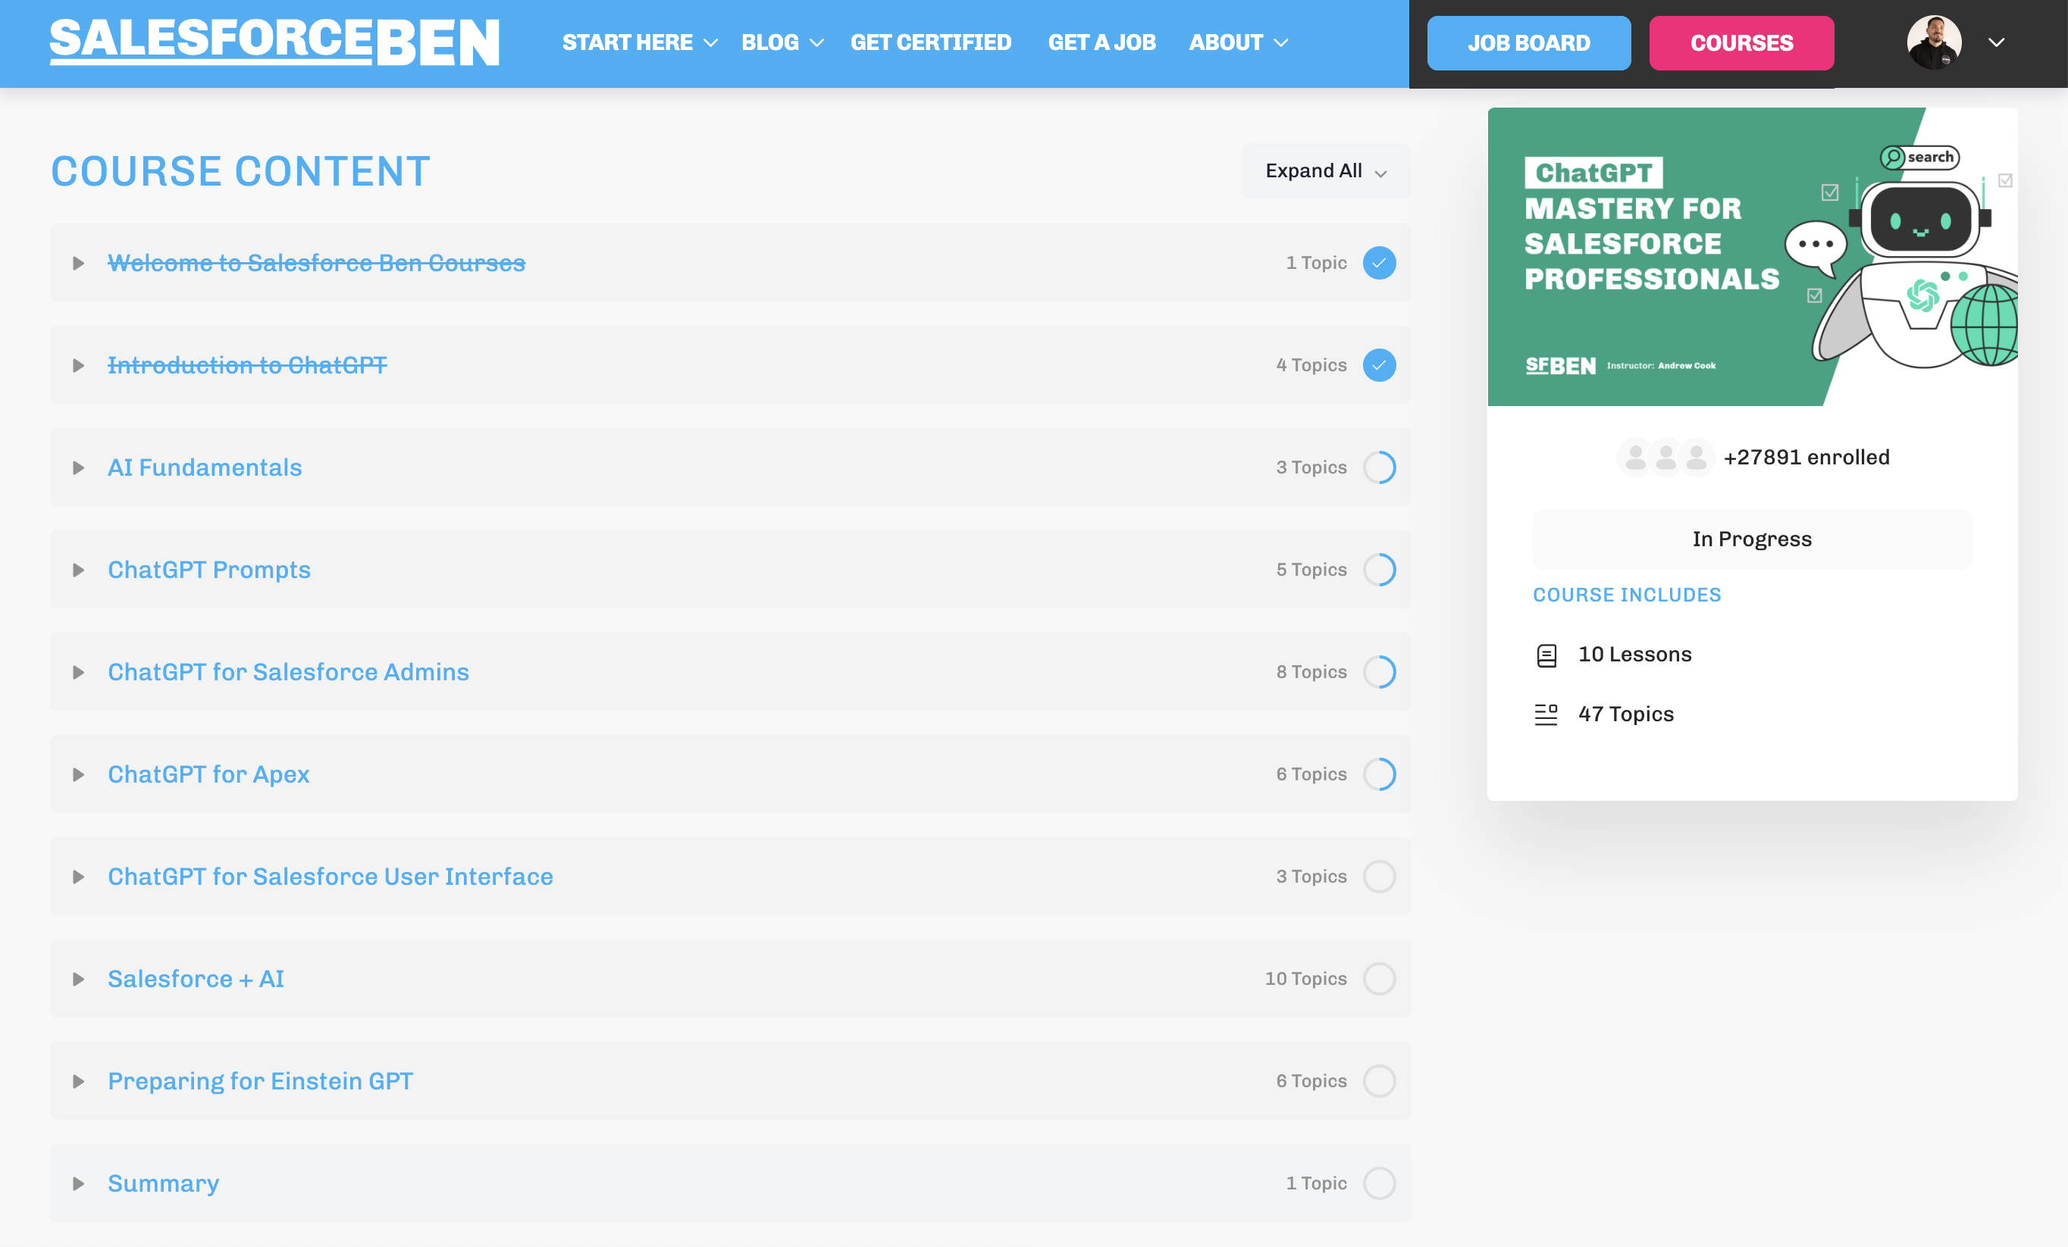Open ChatGPT for Salesforce User Interface lesson
This screenshot has height=1247, width=2068.
pyautogui.click(x=330, y=877)
